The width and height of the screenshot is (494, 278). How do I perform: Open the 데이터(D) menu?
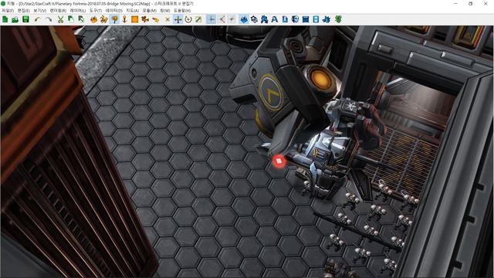[114, 10]
